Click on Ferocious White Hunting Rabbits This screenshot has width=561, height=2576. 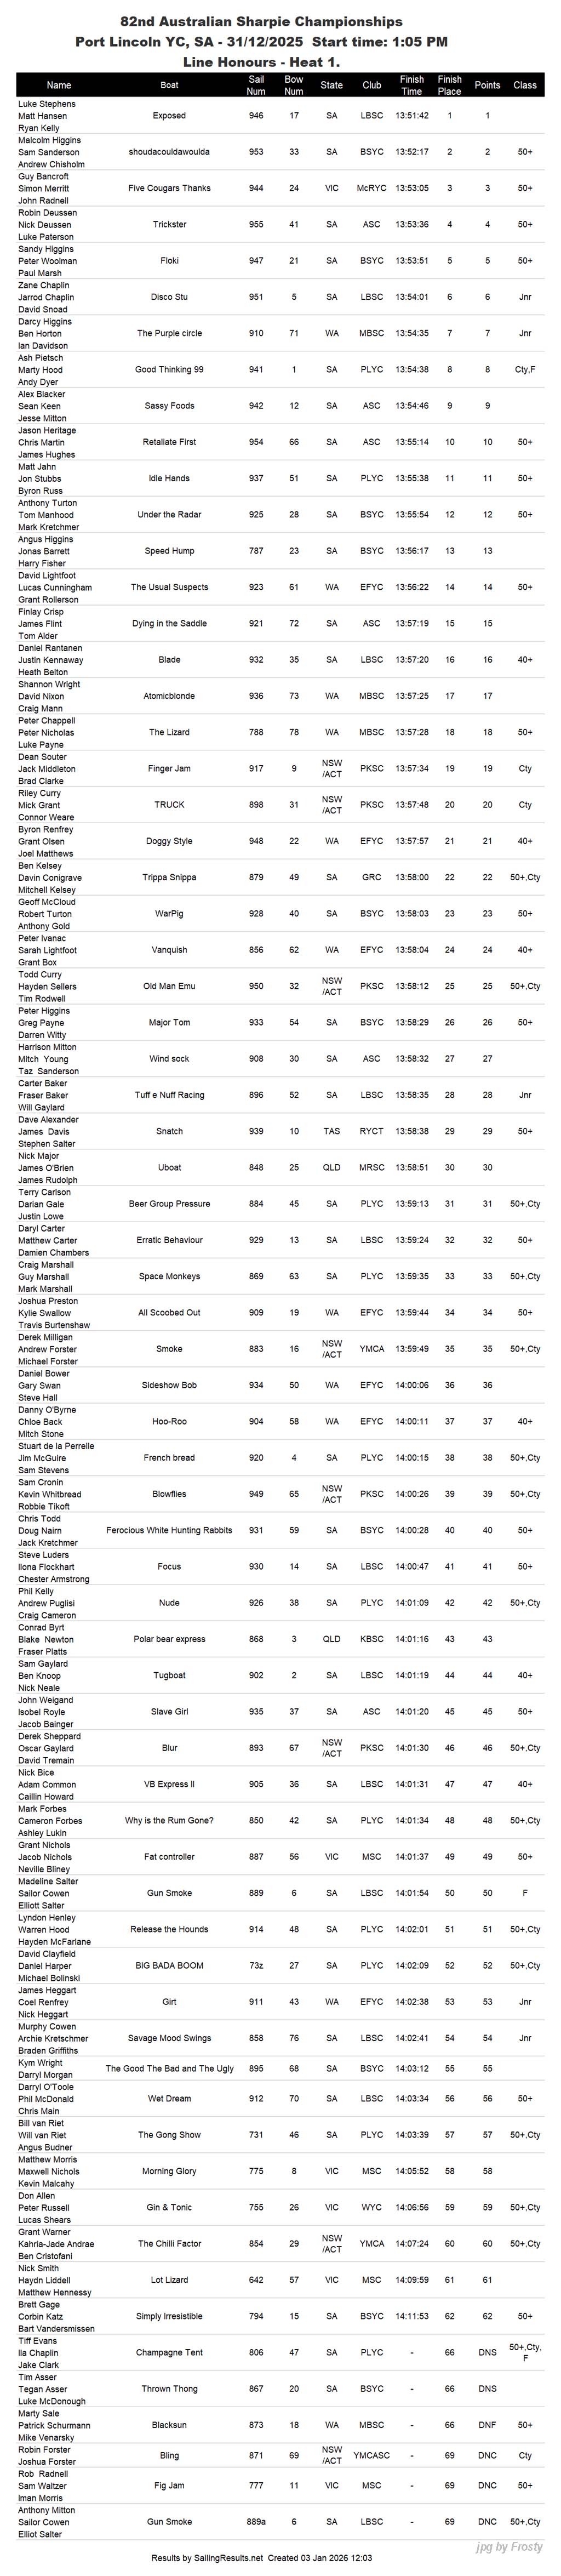169,1530
